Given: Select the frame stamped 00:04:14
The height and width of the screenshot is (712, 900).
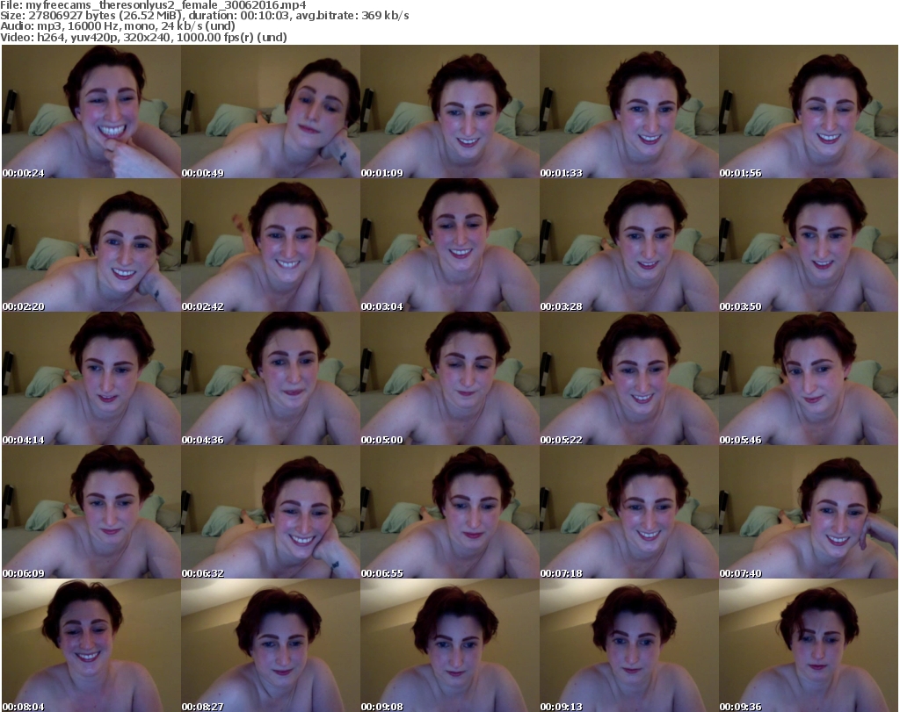Looking at the screenshot, I should 91,379.
